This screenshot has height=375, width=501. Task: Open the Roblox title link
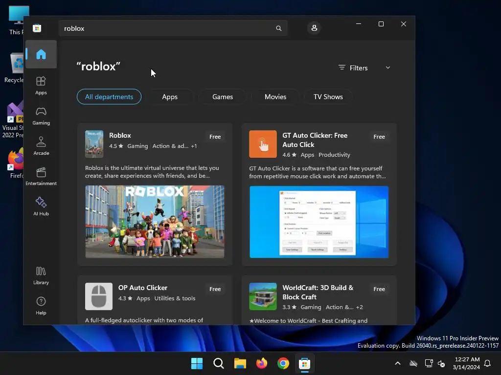point(120,135)
